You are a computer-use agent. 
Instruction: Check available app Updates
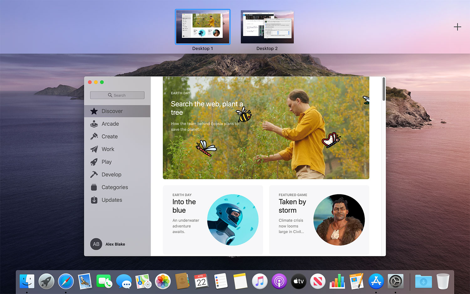pos(111,200)
